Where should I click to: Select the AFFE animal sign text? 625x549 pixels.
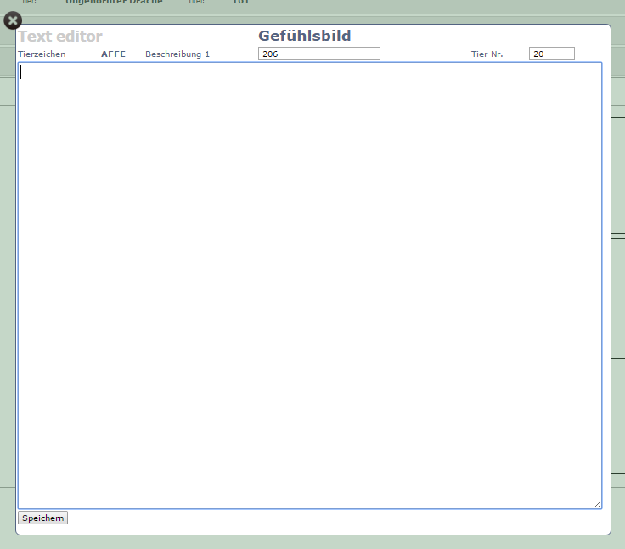[113, 54]
